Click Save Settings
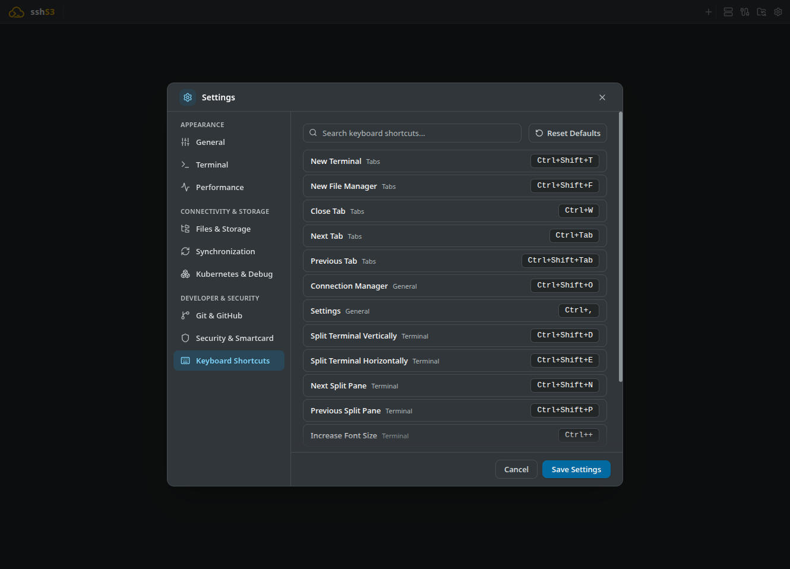This screenshot has width=790, height=569. point(576,469)
